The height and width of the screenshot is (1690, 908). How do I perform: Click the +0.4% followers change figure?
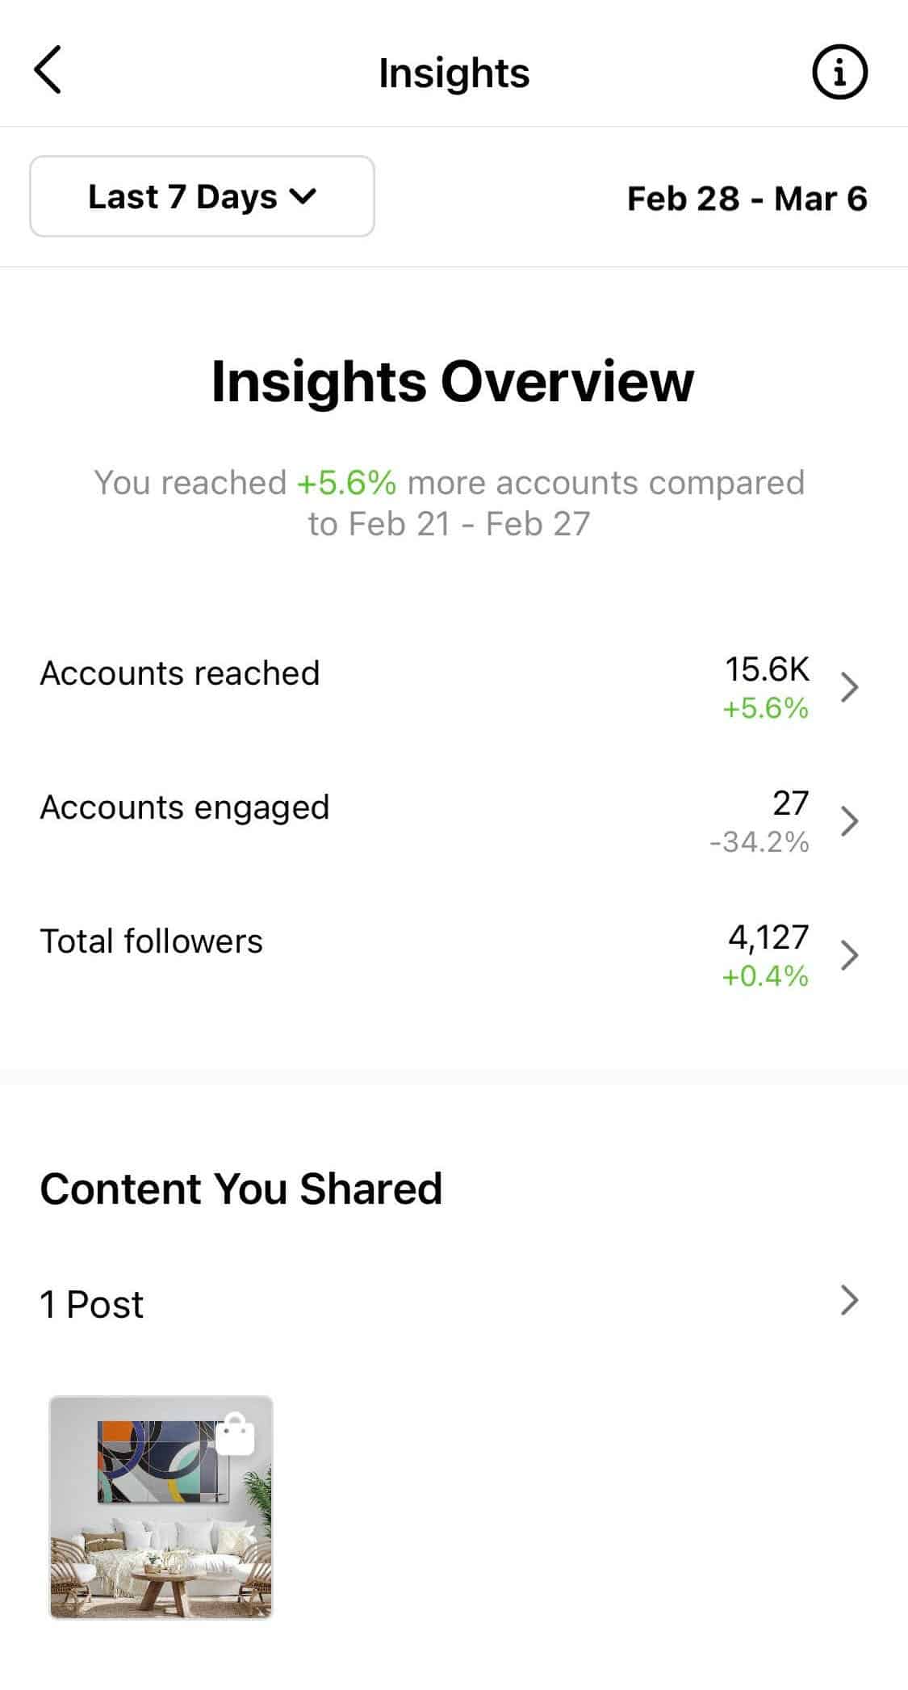point(764,976)
